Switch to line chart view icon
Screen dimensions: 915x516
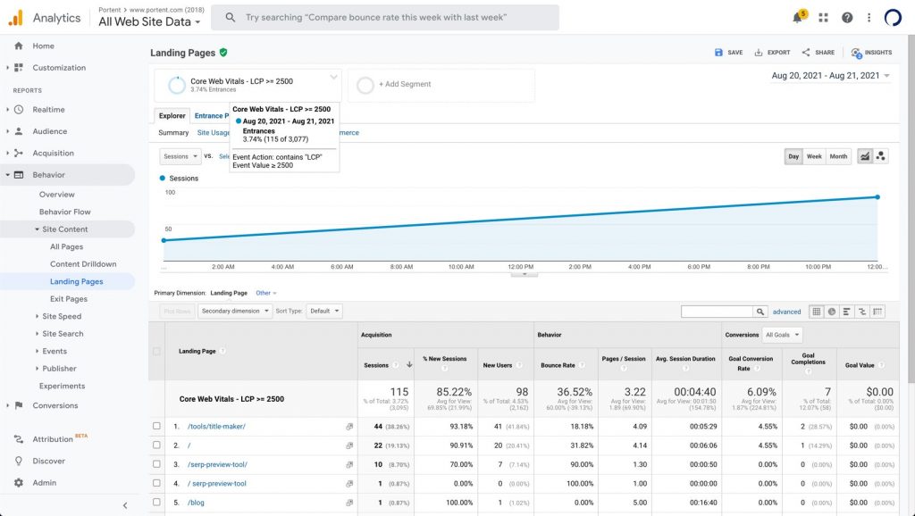click(865, 156)
